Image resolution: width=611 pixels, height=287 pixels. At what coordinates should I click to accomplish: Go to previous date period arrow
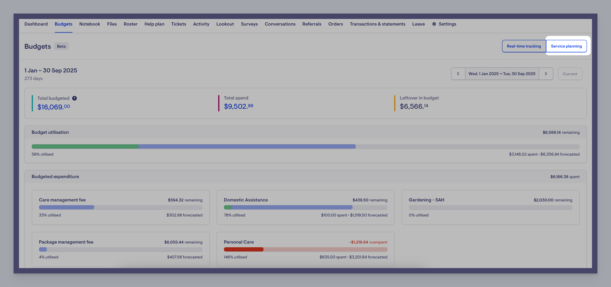458,74
